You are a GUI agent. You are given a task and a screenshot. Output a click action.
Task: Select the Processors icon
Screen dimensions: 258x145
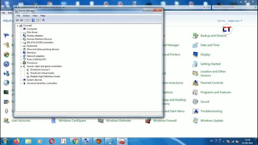coord(24,63)
